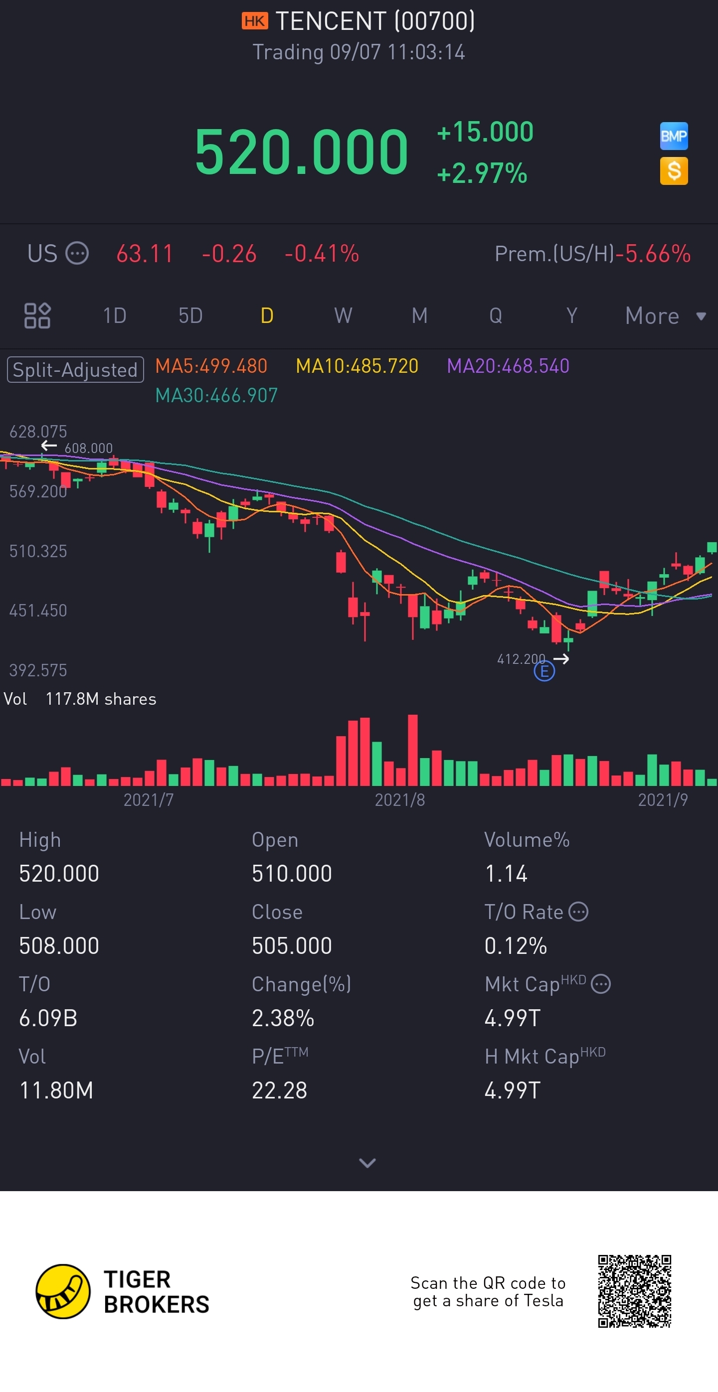718x1392 pixels.
Task: Tap the High value 520.000
Action: [x=59, y=873]
